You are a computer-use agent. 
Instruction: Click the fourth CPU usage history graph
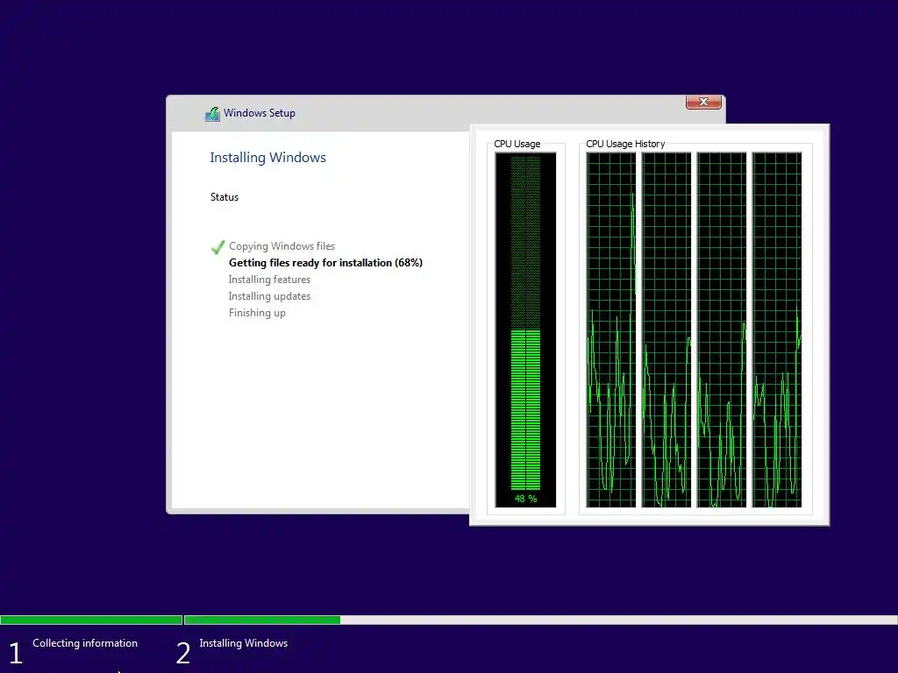[x=777, y=329]
